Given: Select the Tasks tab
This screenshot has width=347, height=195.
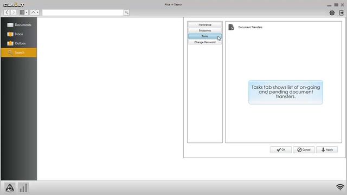Looking at the screenshot, I should [205, 36].
